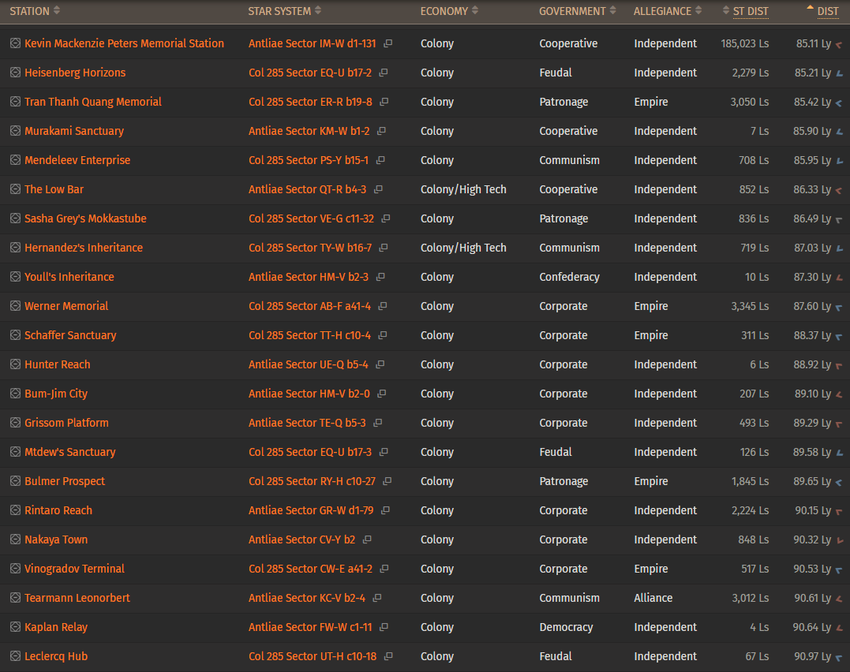Open Col 285 Sector RY-H c10-27 system

tap(312, 481)
